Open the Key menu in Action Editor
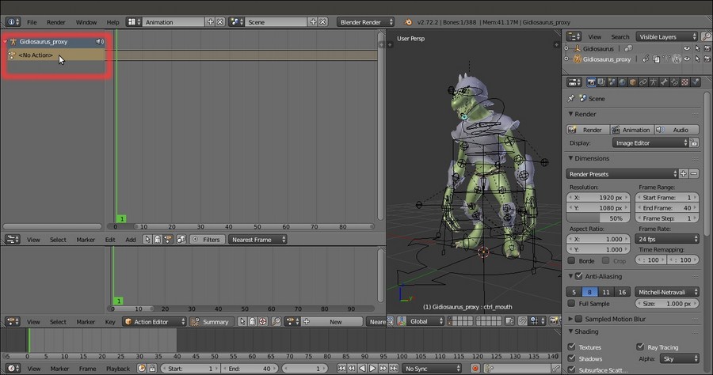The height and width of the screenshot is (375, 713). 110,321
